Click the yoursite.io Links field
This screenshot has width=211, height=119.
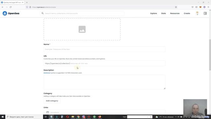pyautogui.click(x=105, y=112)
